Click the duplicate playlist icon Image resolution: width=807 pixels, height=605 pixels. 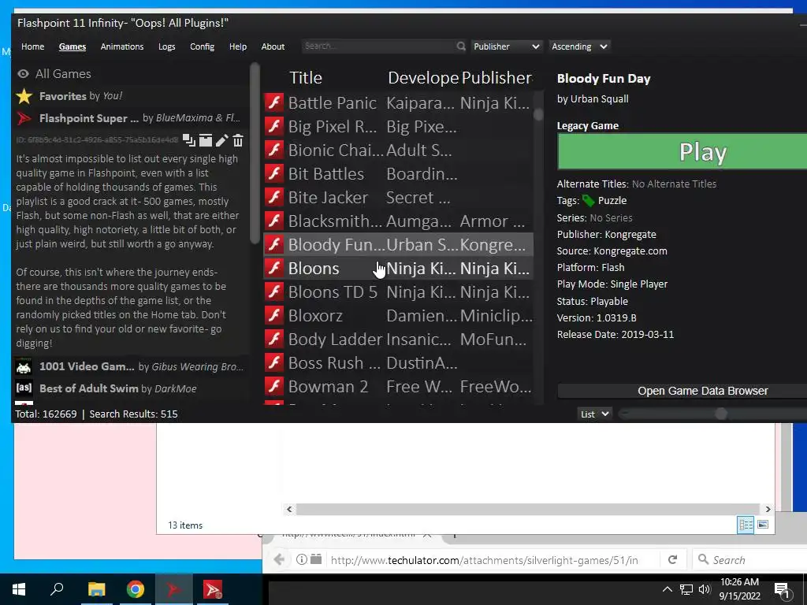pos(189,140)
